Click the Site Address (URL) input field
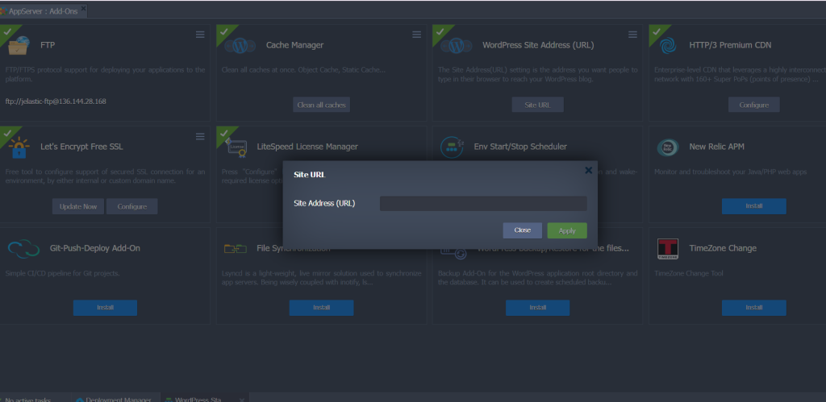The height and width of the screenshot is (402, 826). (x=483, y=204)
